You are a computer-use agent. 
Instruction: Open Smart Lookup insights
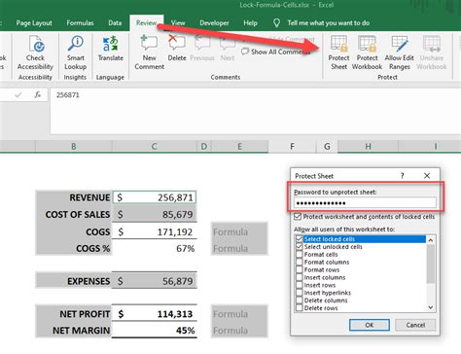[75, 53]
